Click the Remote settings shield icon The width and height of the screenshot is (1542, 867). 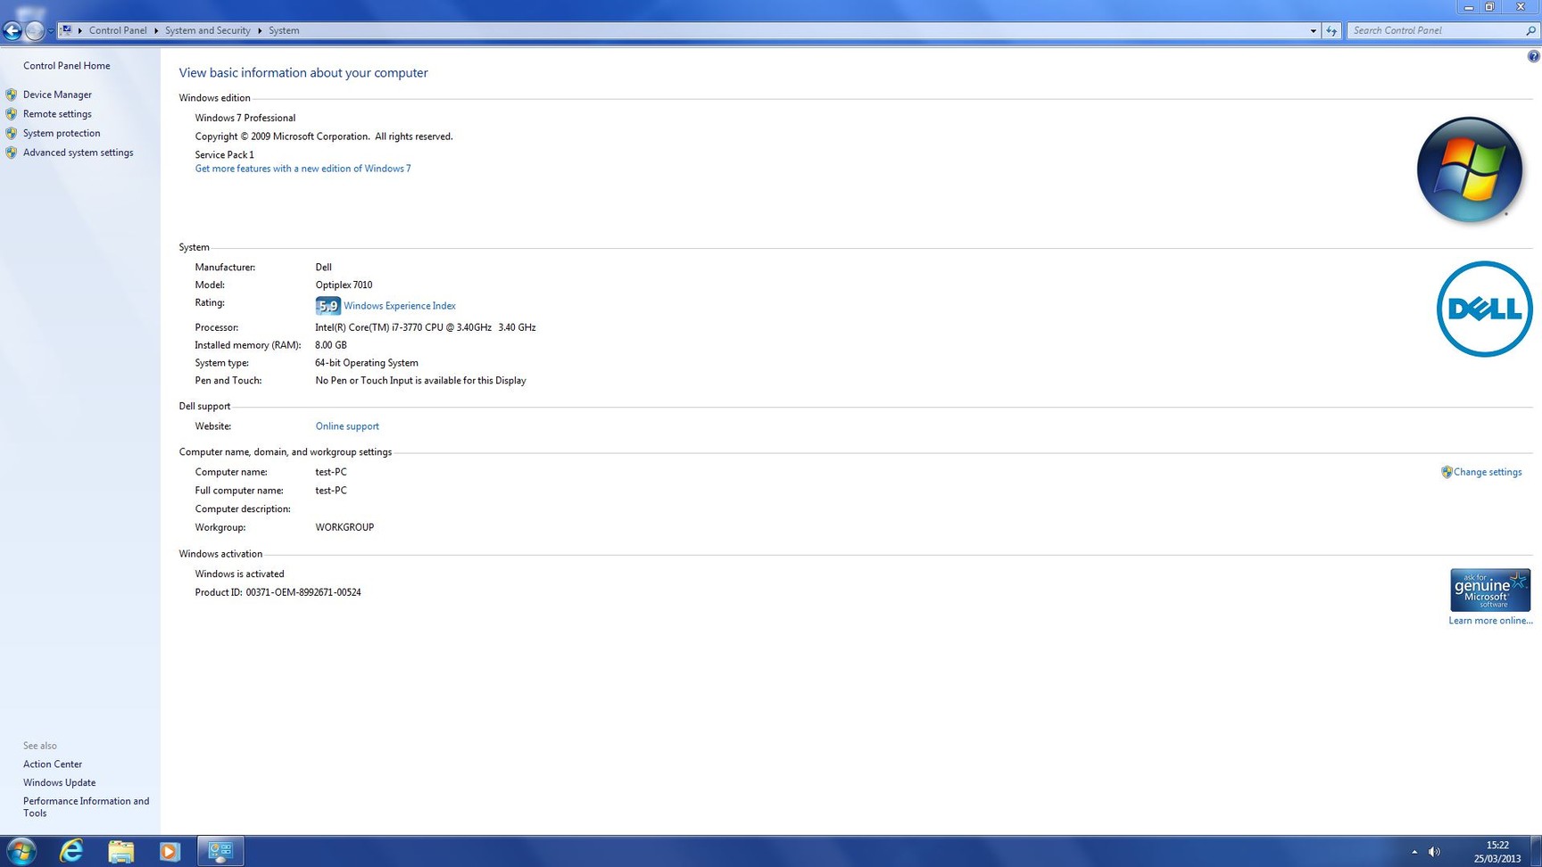[x=12, y=114]
